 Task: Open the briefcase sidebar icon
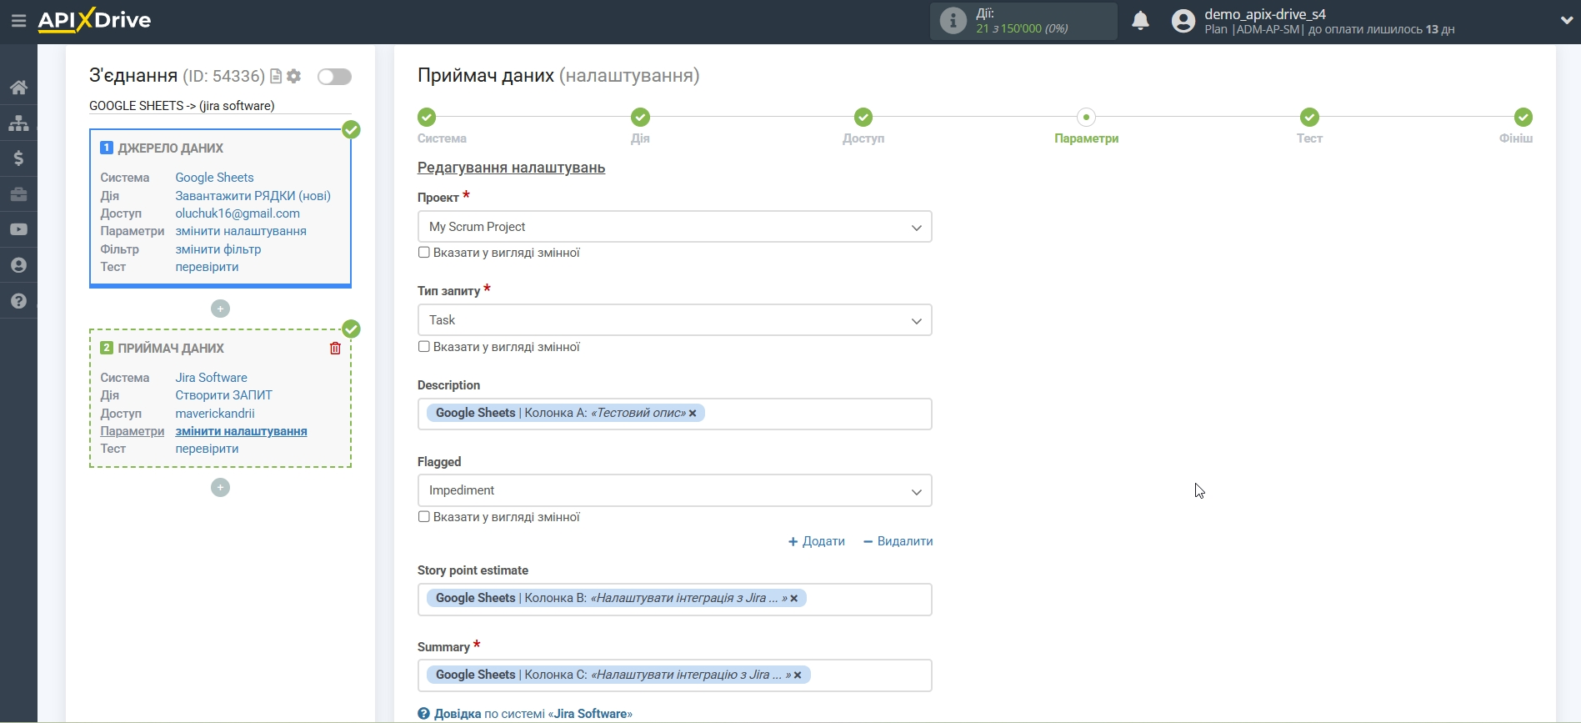(18, 194)
